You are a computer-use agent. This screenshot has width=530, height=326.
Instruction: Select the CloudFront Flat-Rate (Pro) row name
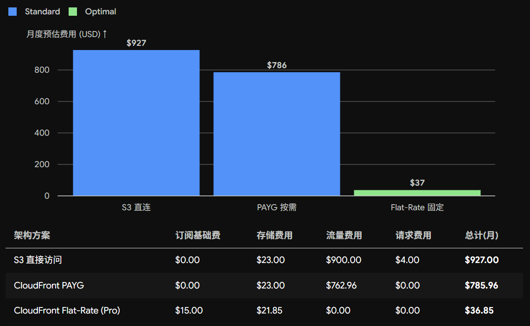click(x=67, y=310)
